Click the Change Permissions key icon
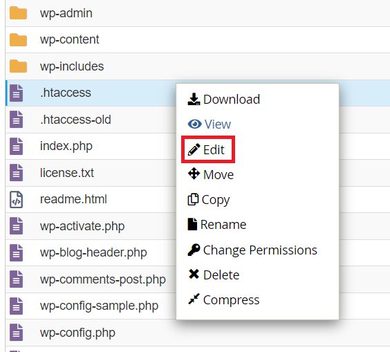Viewport: 390px width, 352px height. click(194, 250)
